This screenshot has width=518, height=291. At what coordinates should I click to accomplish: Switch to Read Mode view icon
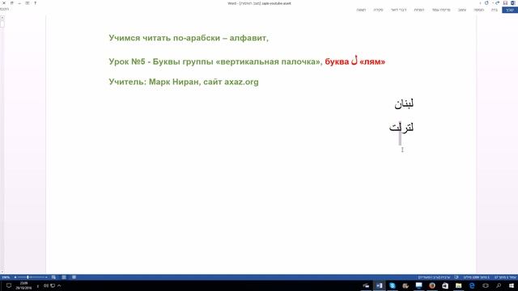[74, 277]
